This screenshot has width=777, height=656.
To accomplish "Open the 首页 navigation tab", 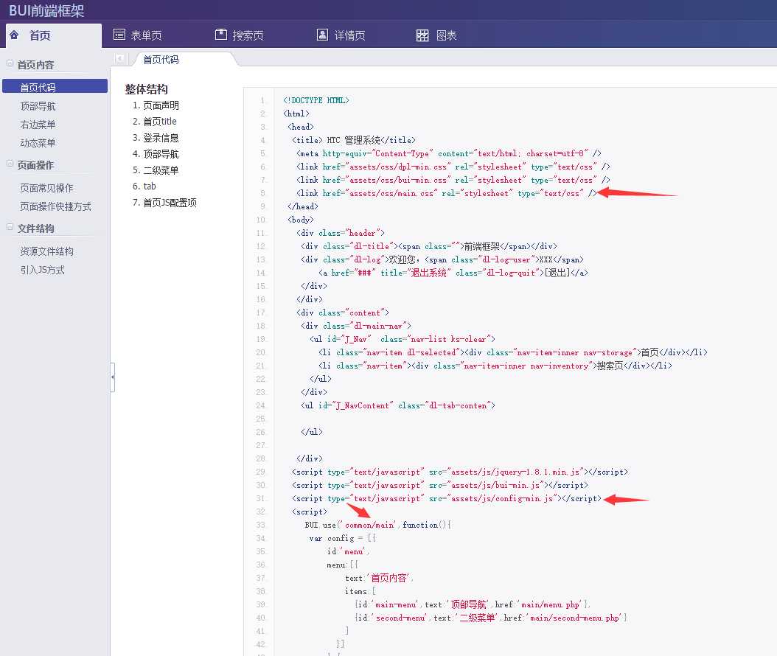I will pos(54,35).
